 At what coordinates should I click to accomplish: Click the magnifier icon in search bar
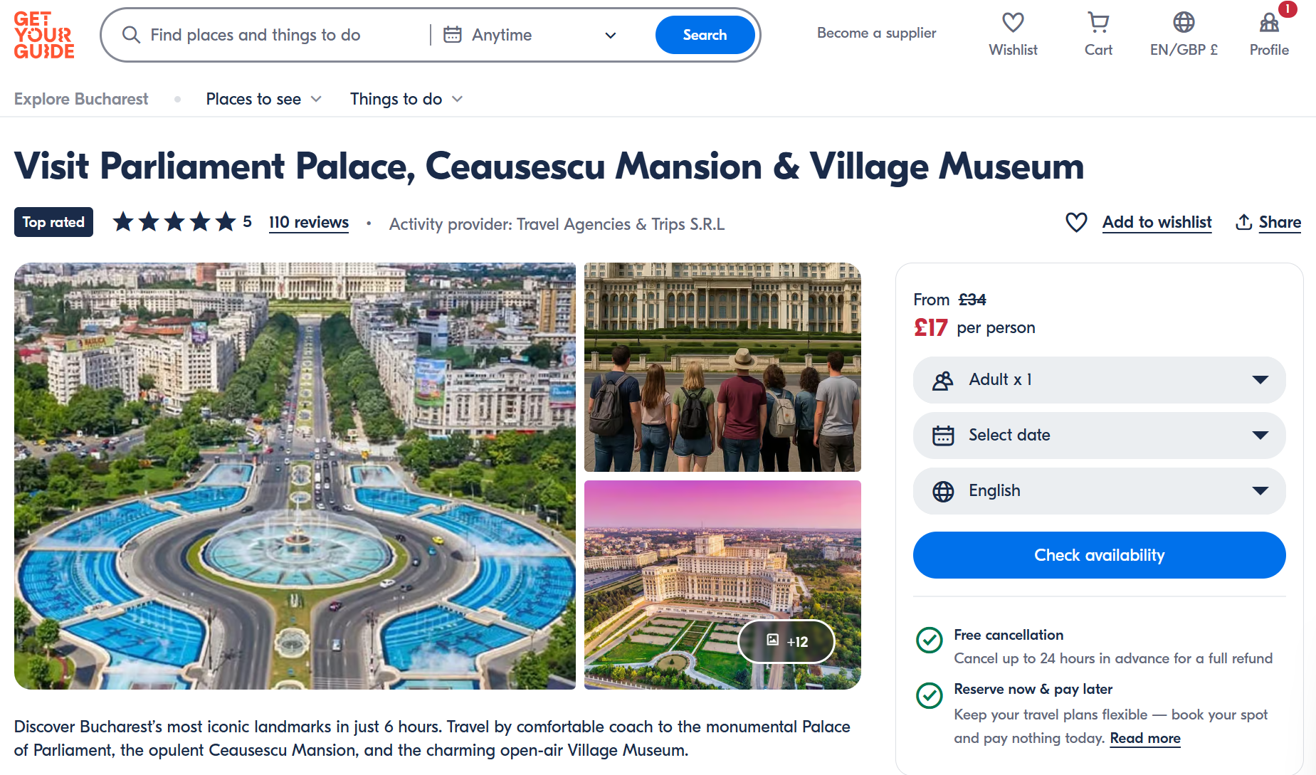pos(131,35)
